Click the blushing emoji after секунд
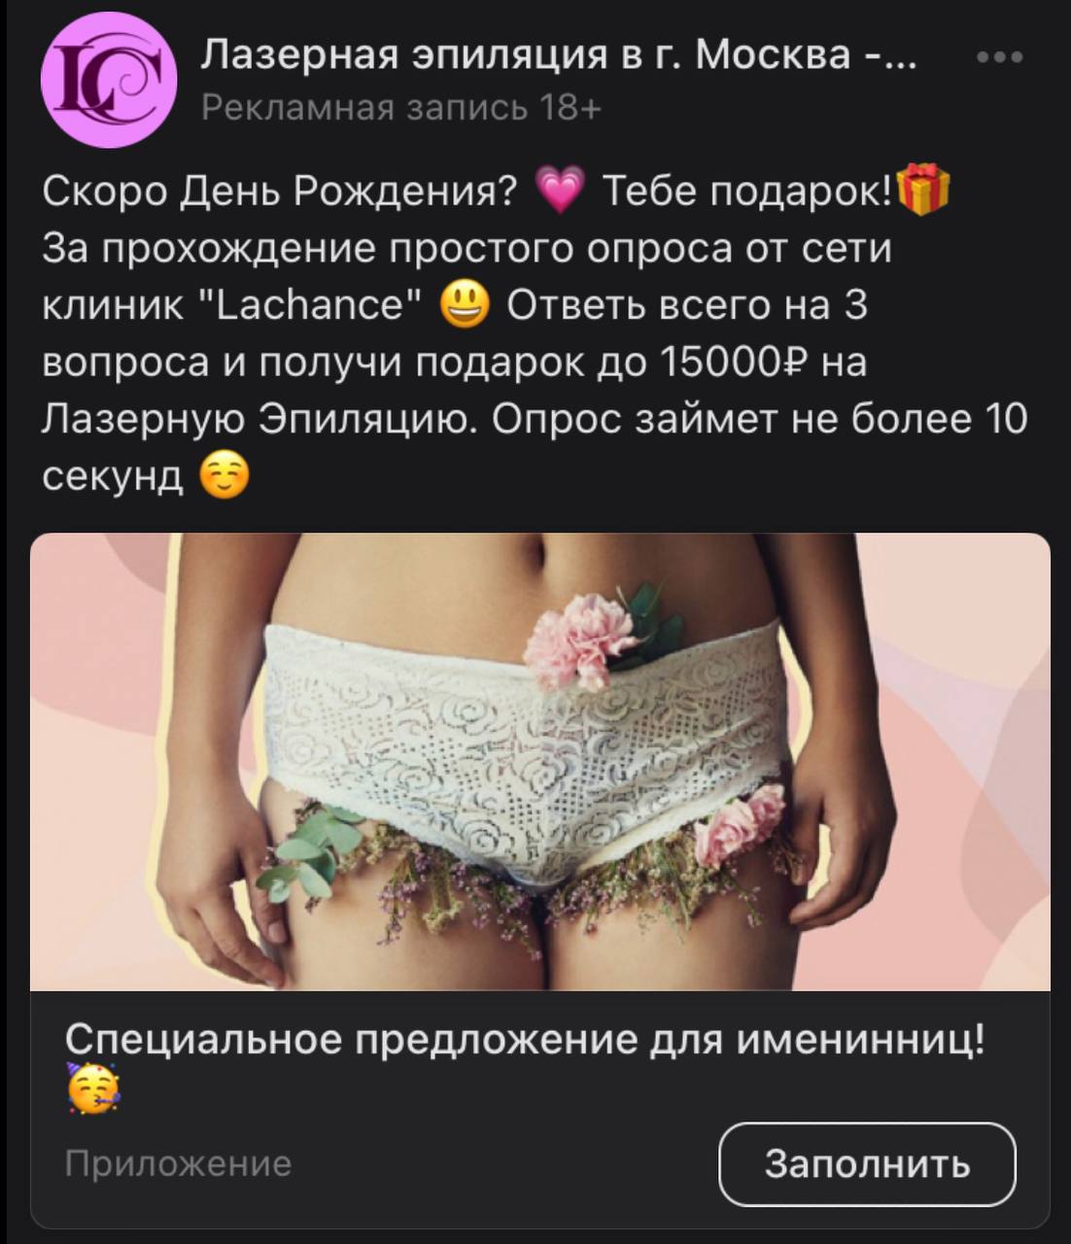Viewport: 1071px width, 1244px height. pos(225,477)
